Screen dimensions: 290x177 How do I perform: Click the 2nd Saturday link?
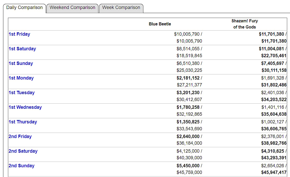pyautogui.click(x=23, y=151)
